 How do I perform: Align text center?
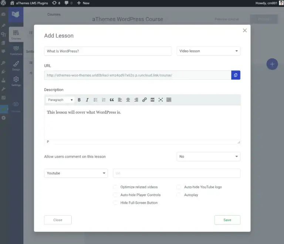coord(128,100)
